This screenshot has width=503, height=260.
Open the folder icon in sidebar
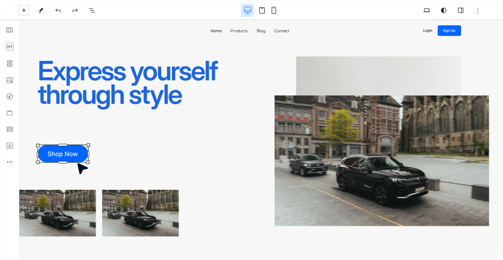click(9, 113)
